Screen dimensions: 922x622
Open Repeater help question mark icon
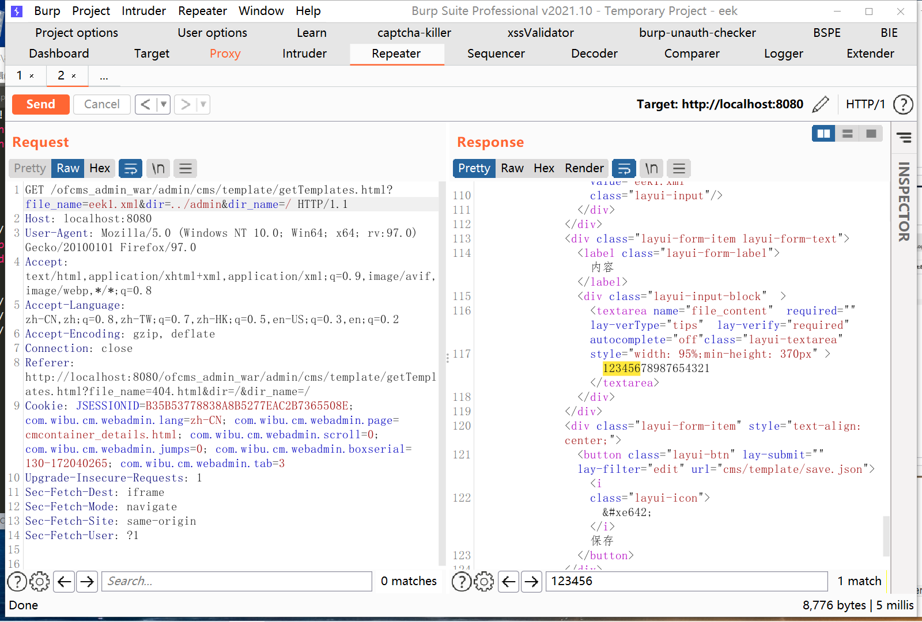[x=903, y=104]
